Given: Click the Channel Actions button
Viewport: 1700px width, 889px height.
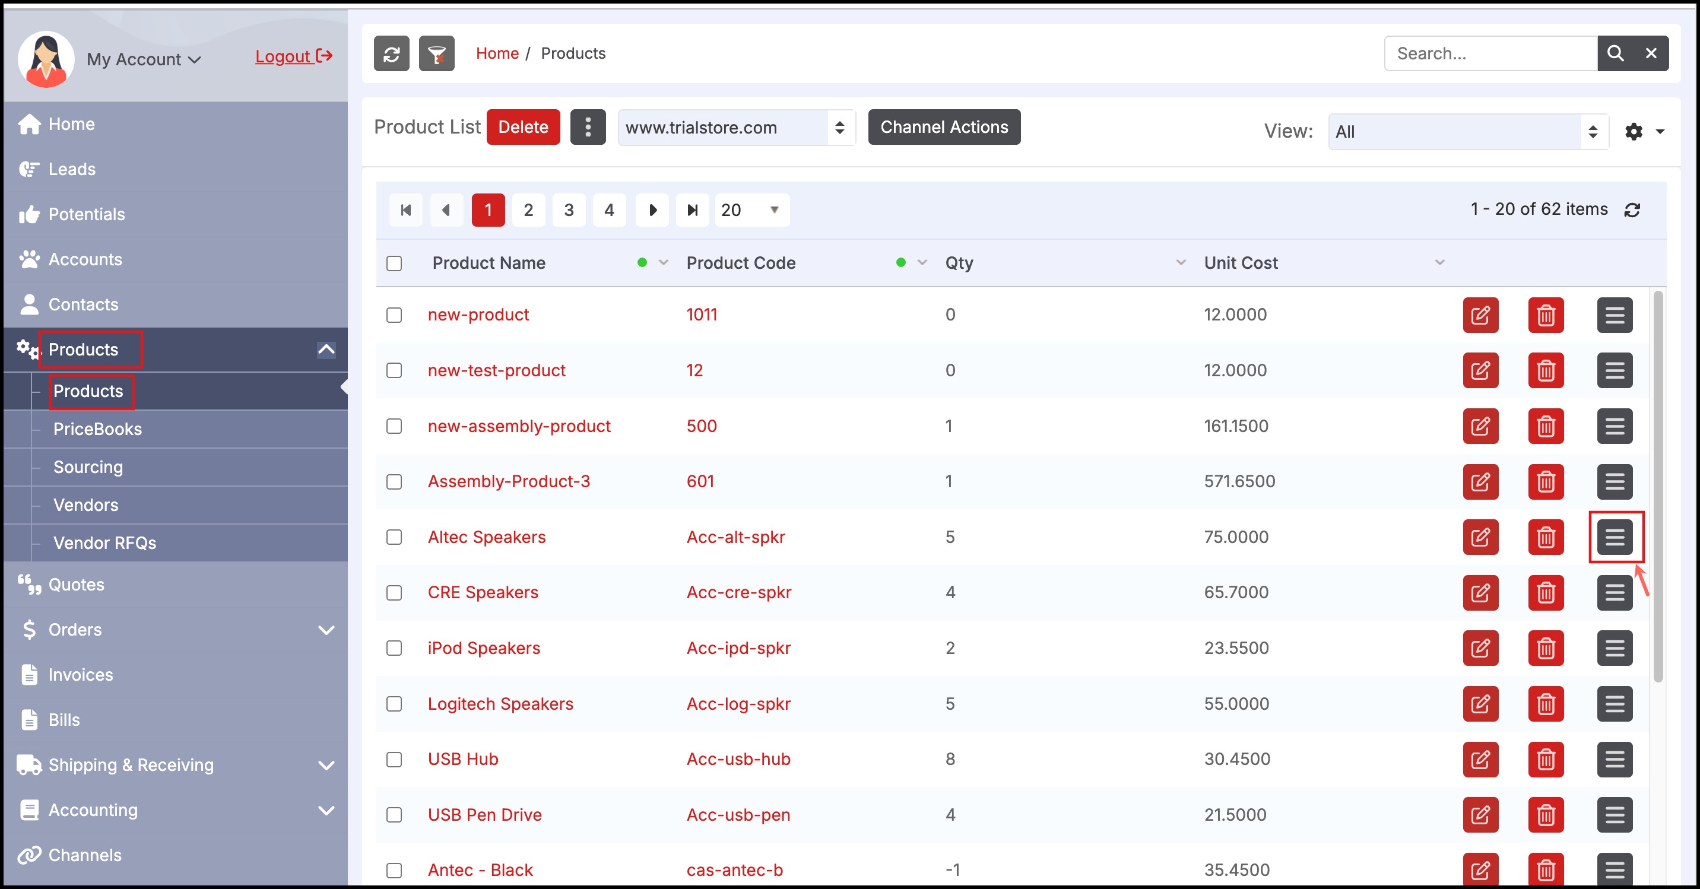Looking at the screenshot, I should 944,127.
